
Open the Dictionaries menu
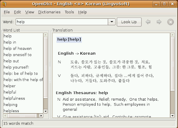point(49,12)
